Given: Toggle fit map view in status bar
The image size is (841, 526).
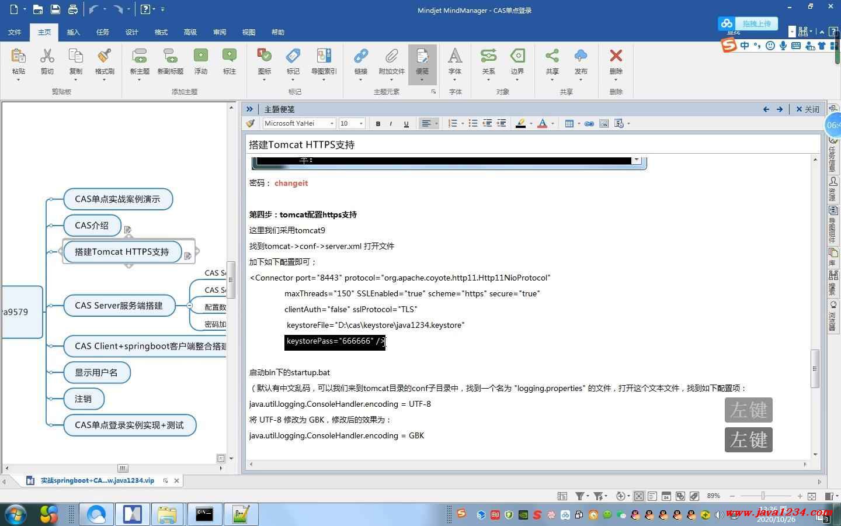Looking at the screenshot, I should coord(639,496).
